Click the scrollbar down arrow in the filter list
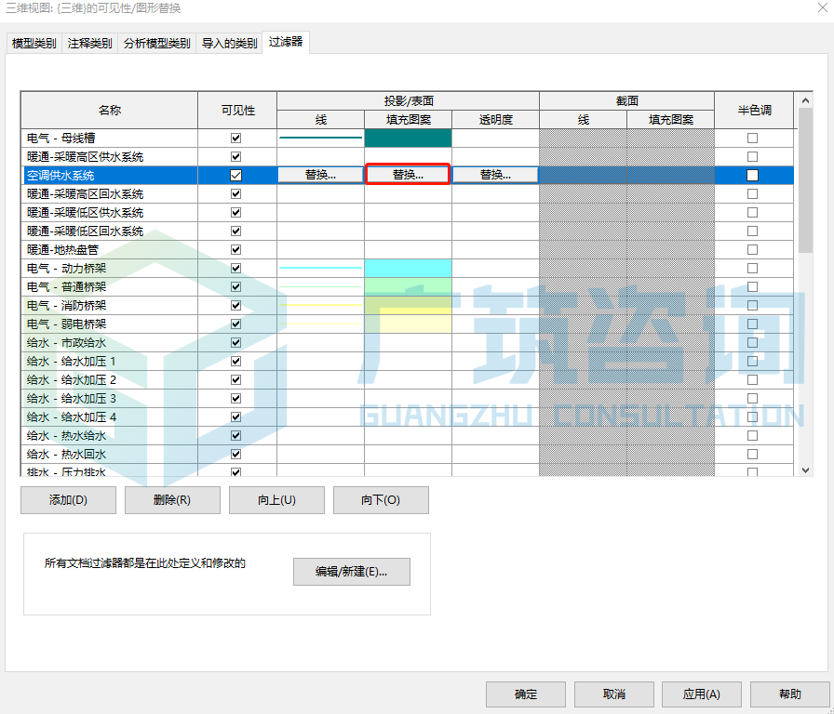The width and height of the screenshot is (834, 714). [x=804, y=469]
